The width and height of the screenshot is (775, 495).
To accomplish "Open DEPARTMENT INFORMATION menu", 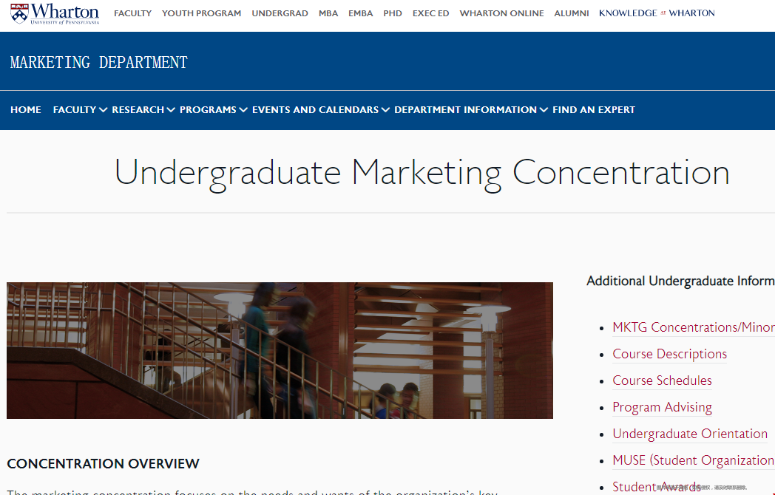I will tap(466, 109).
